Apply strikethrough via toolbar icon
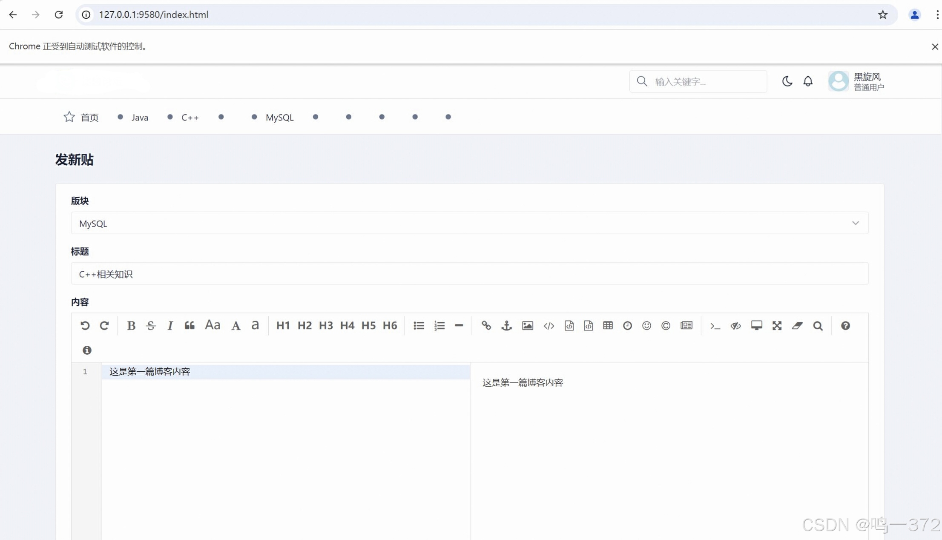This screenshot has height=540, width=942. coord(151,326)
